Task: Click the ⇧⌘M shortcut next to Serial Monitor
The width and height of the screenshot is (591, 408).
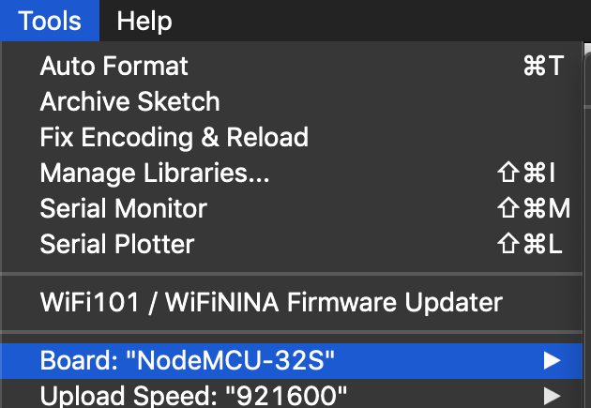Action: coord(532,208)
